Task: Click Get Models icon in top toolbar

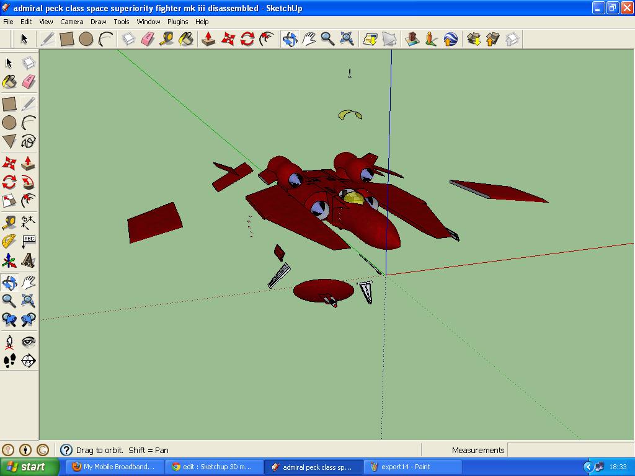Action: [x=473, y=39]
